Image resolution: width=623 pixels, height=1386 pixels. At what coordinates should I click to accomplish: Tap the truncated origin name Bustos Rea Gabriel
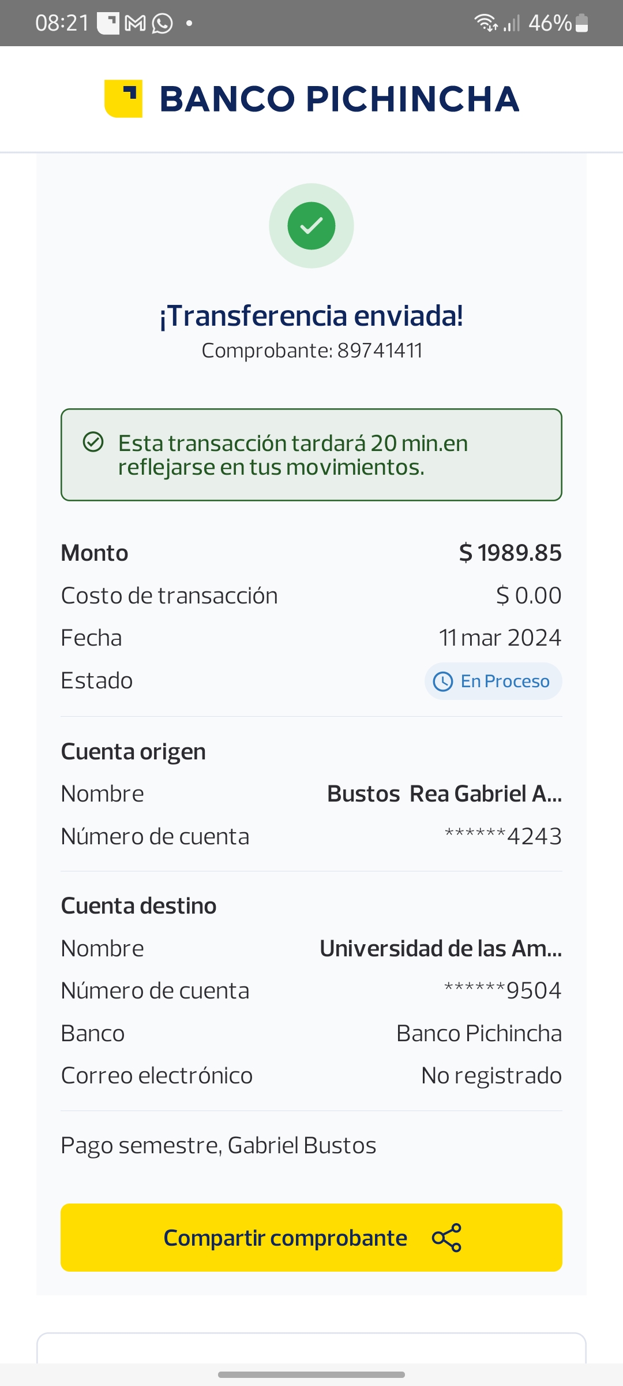pyautogui.click(x=444, y=794)
